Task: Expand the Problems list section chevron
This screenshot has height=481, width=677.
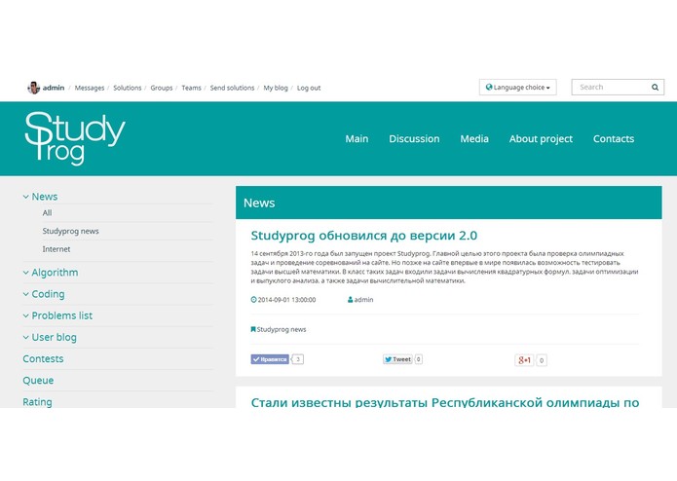Action: pos(26,315)
